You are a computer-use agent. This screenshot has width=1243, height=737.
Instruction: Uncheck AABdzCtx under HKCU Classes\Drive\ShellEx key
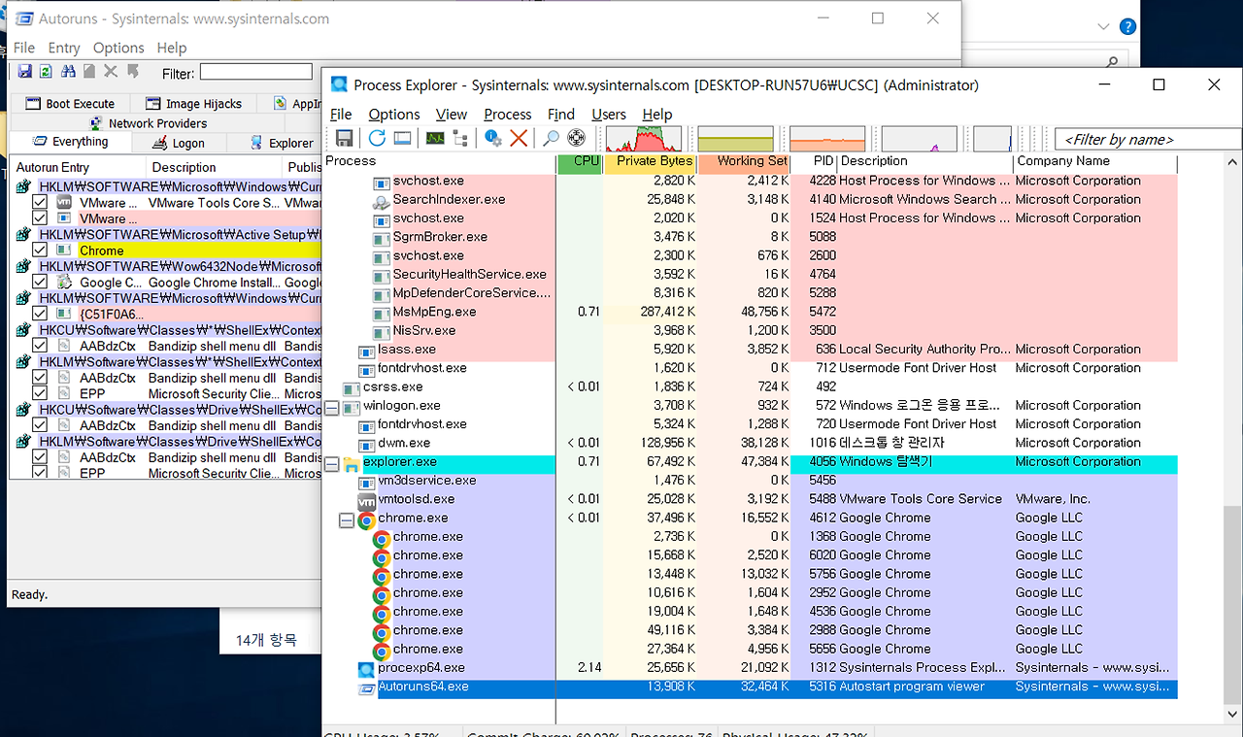pyautogui.click(x=40, y=425)
